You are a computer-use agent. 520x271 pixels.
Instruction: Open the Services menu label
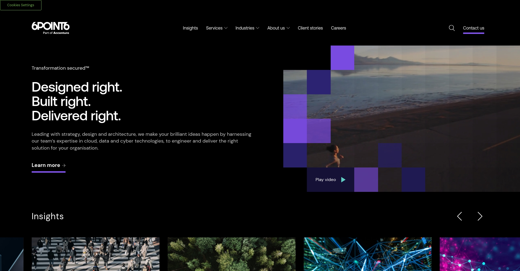point(214,28)
